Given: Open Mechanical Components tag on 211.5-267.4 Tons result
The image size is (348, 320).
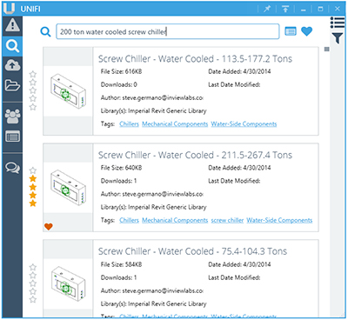Looking at the screenshot, I should (175, 220).
